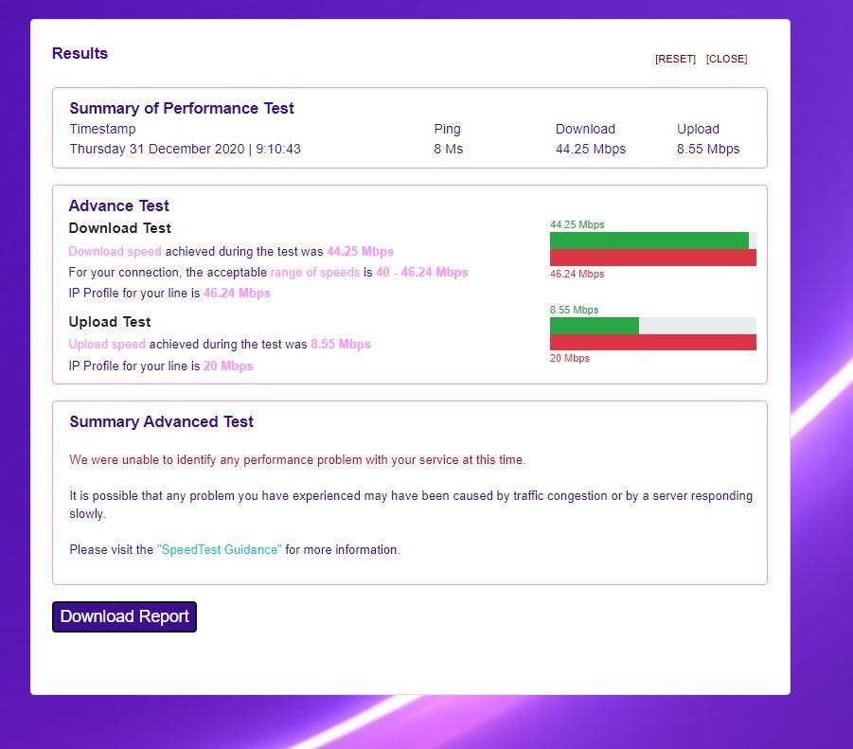Click the green download speed bar
This screenshot has width=853, height=749.
(x=649, y=241)
